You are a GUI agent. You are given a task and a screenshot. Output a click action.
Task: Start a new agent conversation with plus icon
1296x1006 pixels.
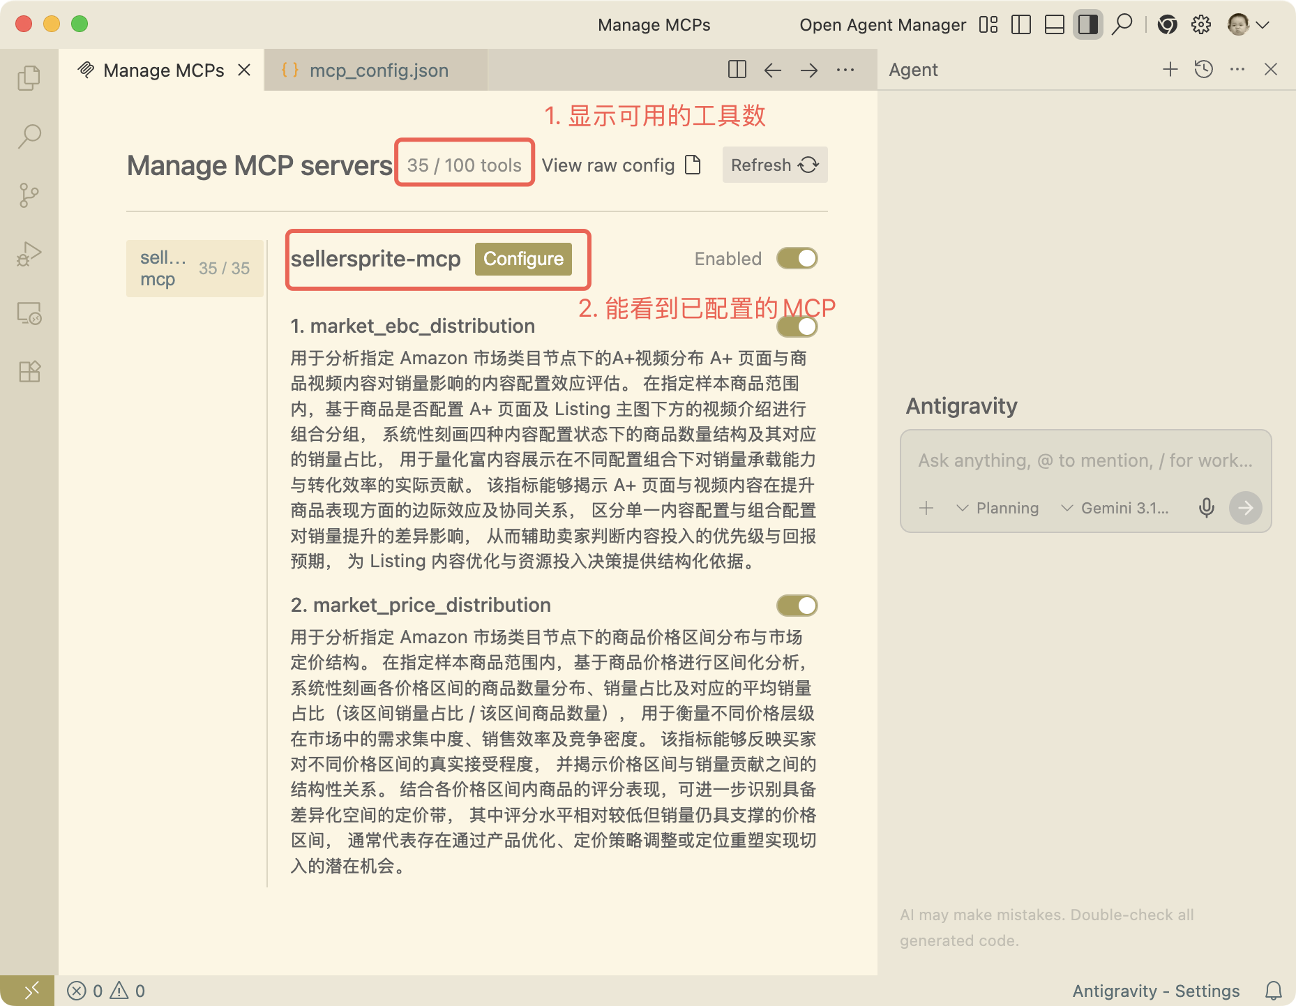tap(1170, 70)
